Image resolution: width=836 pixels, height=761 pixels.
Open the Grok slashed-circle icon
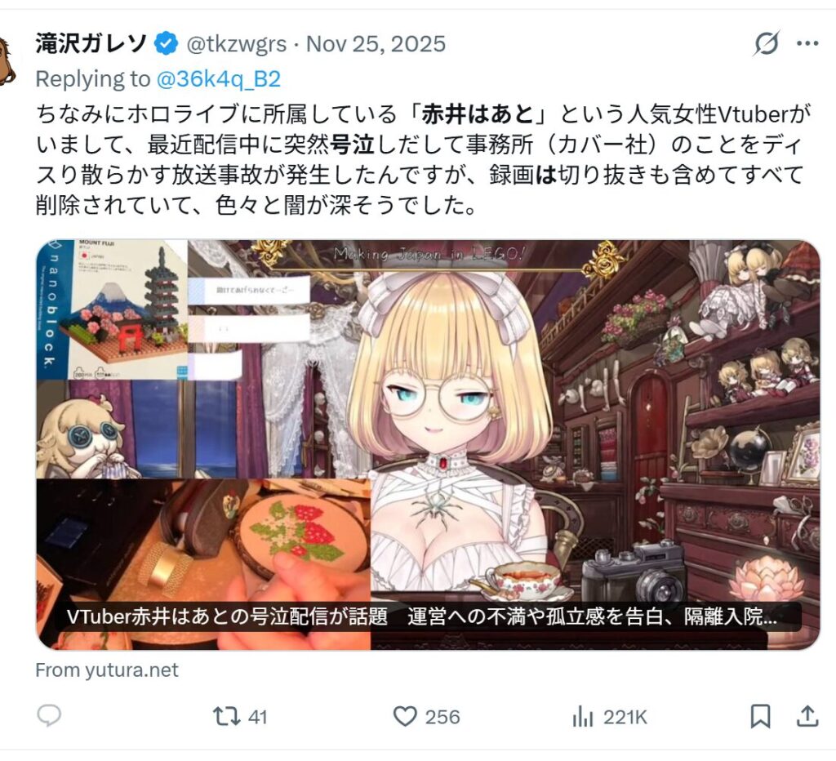766,43
